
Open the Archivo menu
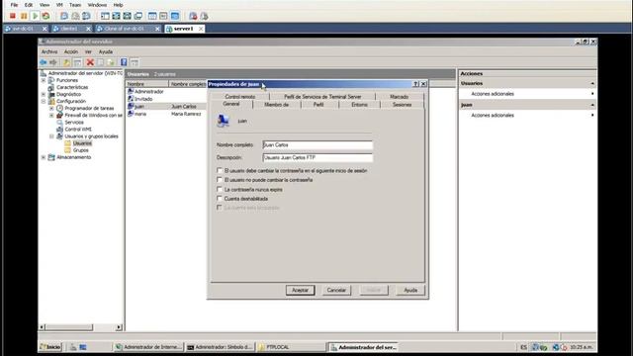pos(49,51)
